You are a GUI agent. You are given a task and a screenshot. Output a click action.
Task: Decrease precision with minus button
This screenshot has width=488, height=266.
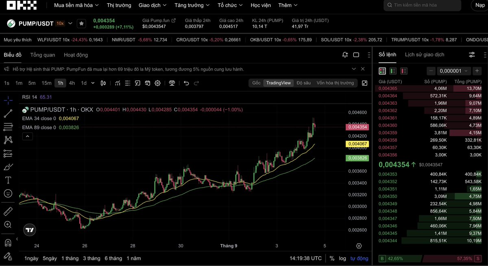pos(431,71)
